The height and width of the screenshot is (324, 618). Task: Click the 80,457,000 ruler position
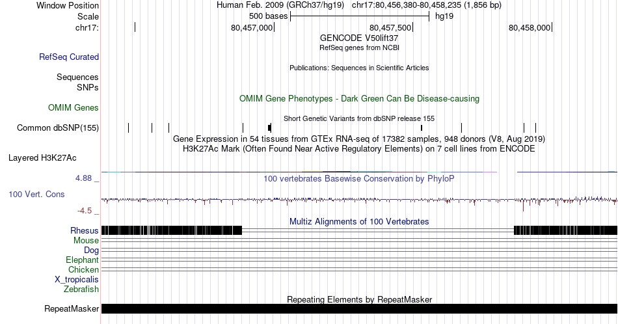252,27
